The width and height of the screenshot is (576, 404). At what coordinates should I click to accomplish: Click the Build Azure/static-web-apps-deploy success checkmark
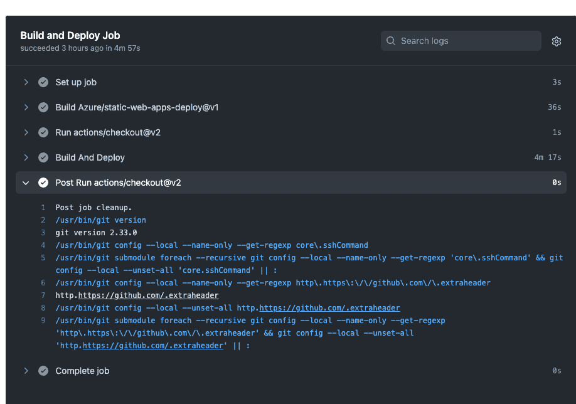pos(43,107)
